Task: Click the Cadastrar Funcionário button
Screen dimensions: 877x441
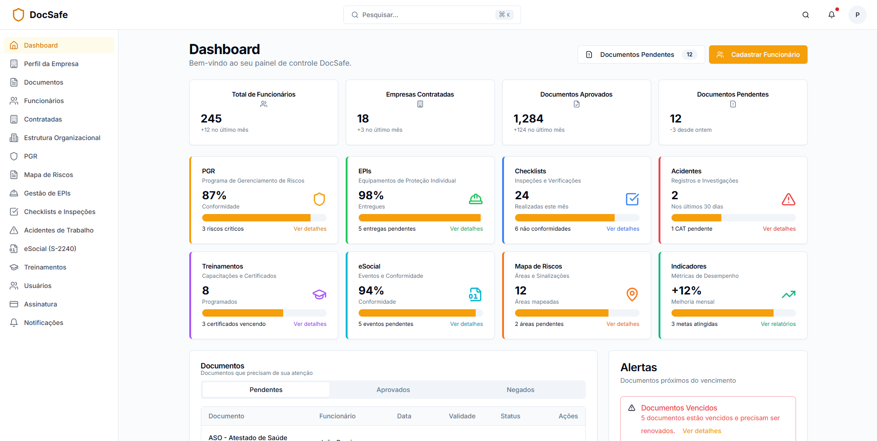Action: point(758,55)
